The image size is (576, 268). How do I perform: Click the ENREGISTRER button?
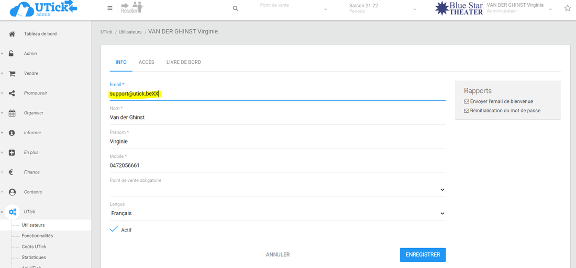422,255
